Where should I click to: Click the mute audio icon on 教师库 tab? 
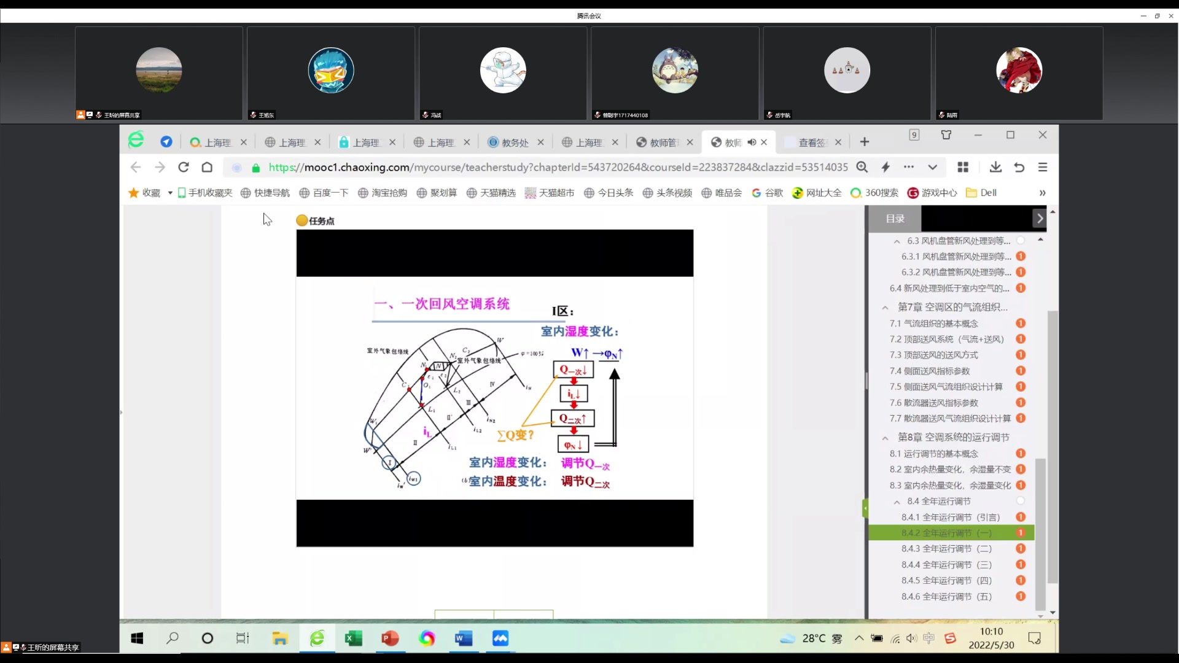coord(752,142)
